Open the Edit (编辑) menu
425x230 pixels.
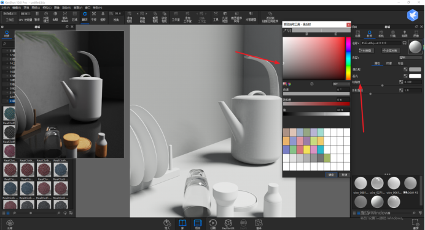pyautogui.click(x=17, y=7)
